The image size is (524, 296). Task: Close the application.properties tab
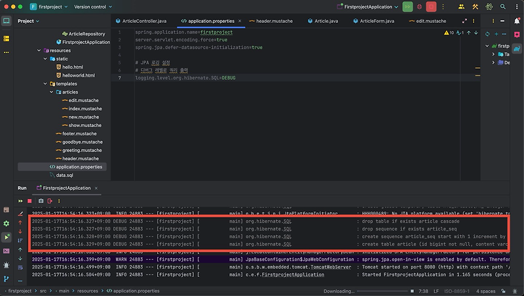[x=240, y=21]
